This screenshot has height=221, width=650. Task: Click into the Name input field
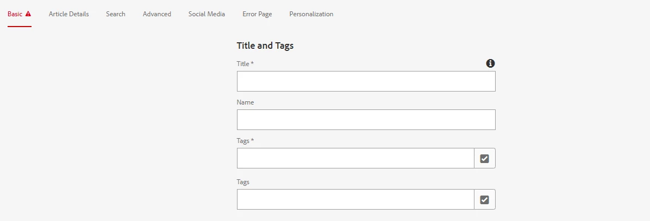(x=366, y=120)
